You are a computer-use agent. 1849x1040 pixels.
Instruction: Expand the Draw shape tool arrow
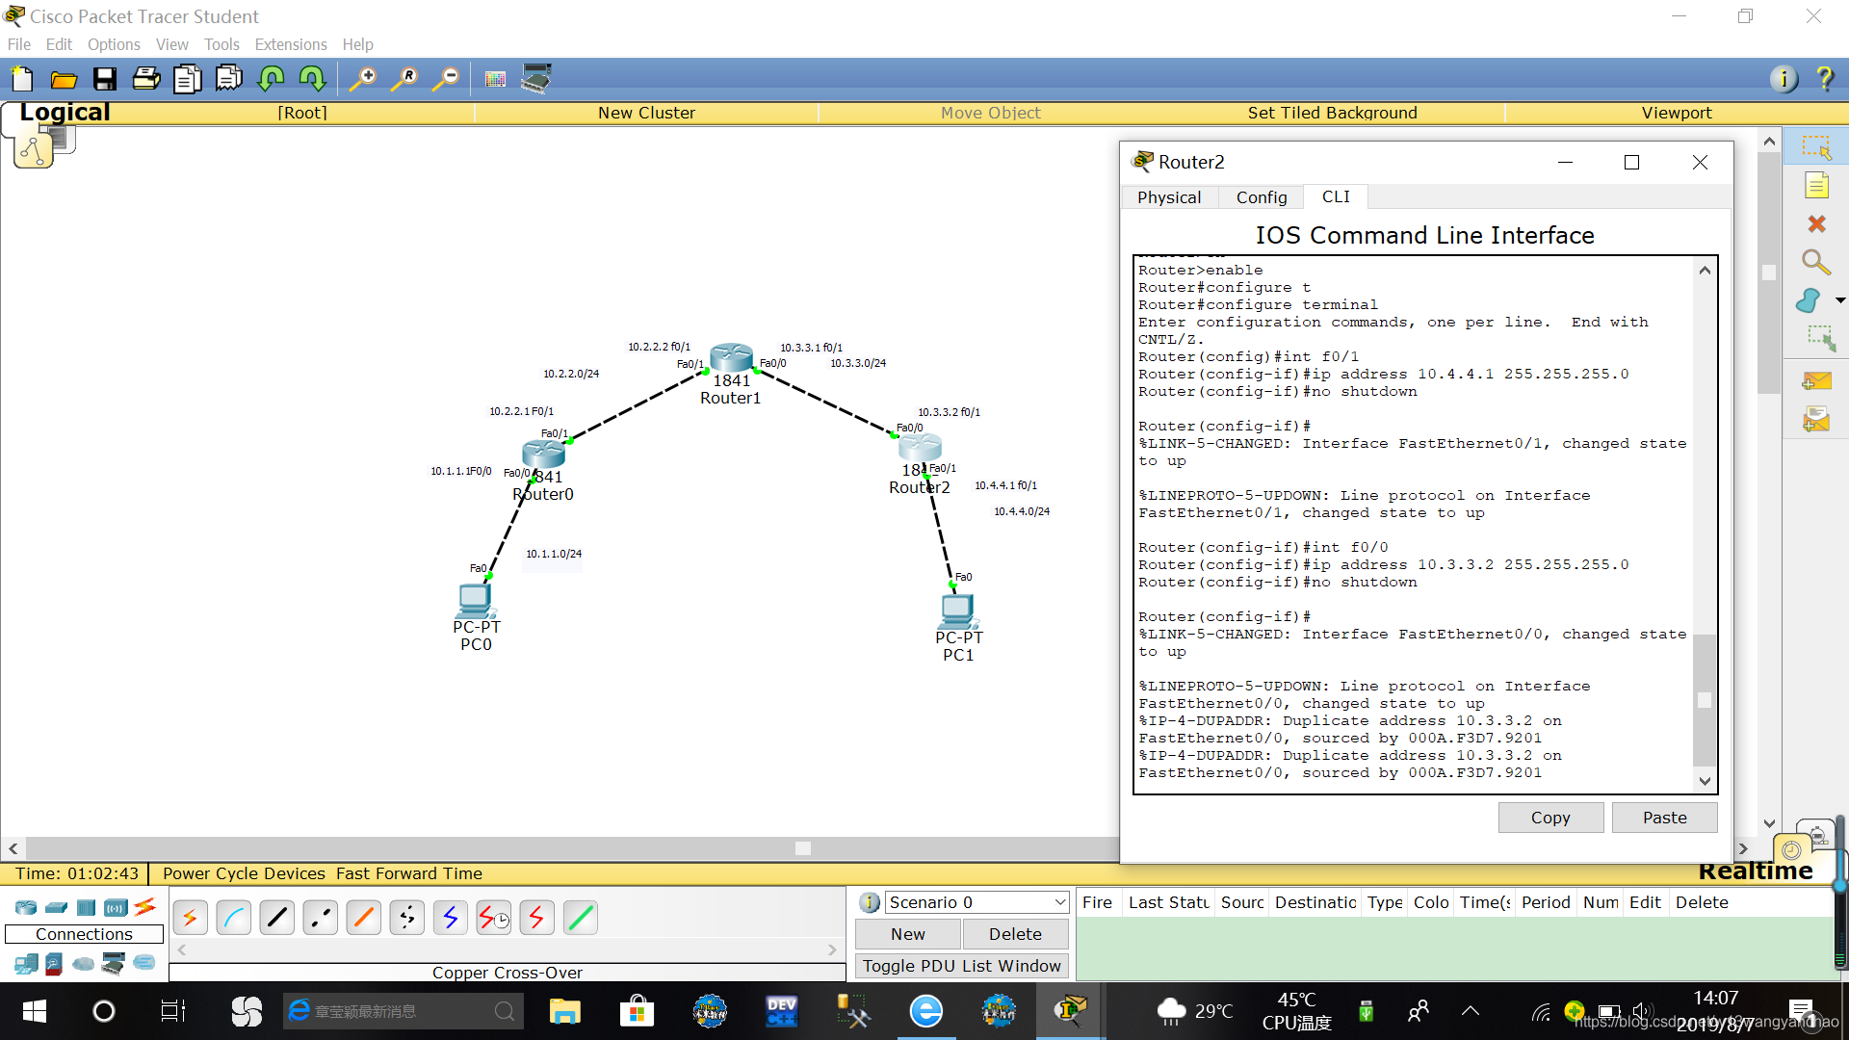tap(1840, 301)
